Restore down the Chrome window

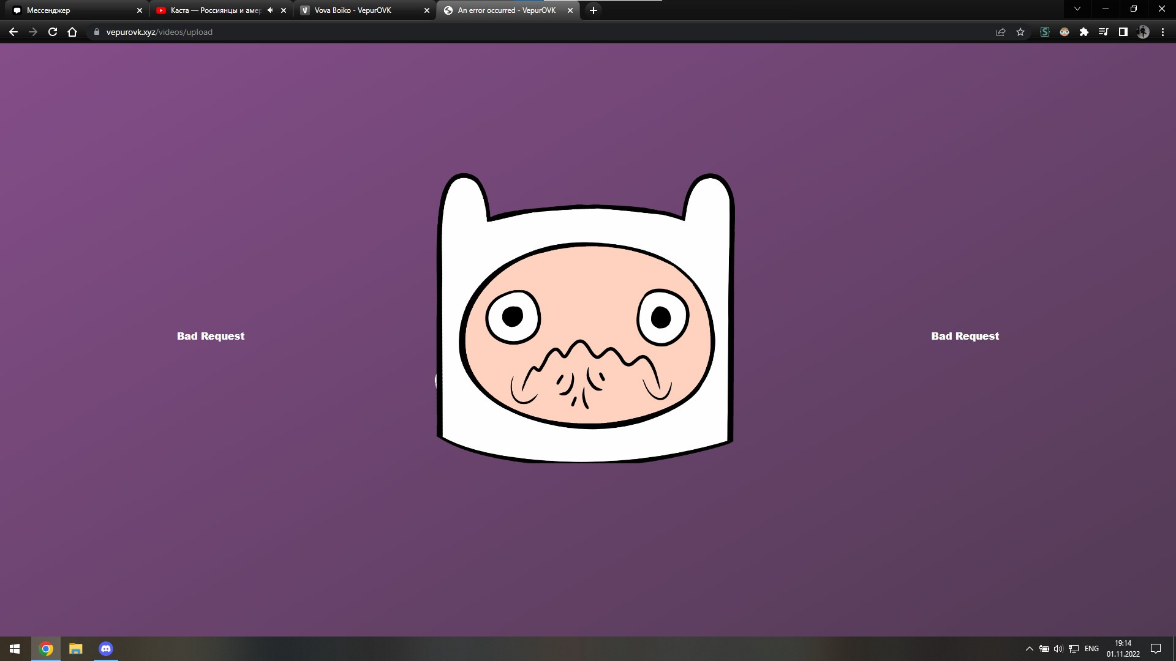coord(1134,9)
